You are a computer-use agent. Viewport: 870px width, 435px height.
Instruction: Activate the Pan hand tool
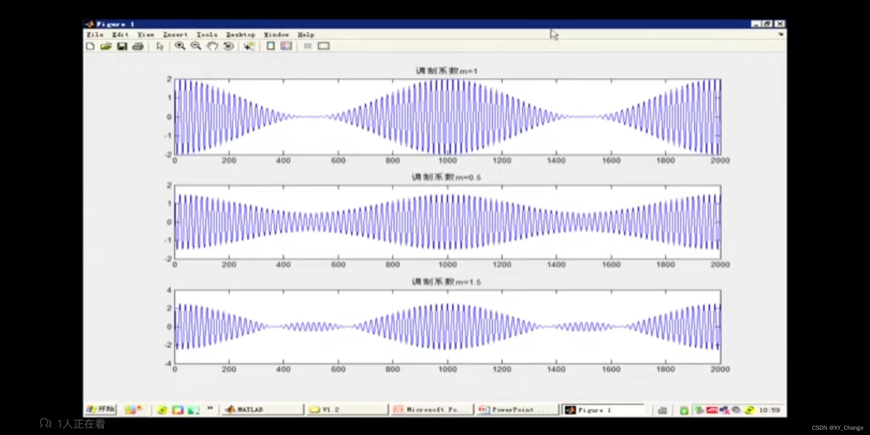(x=212, y=46)
